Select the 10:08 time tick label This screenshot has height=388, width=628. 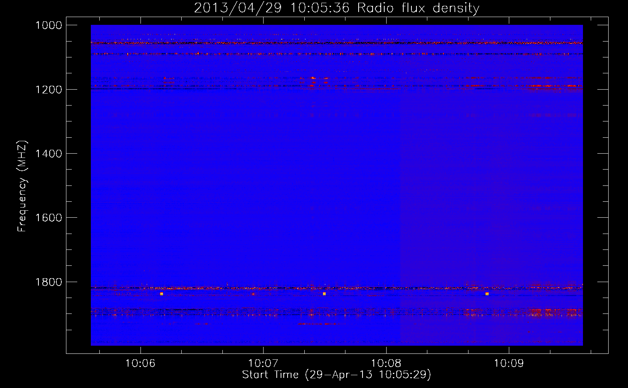pos(386,364)
